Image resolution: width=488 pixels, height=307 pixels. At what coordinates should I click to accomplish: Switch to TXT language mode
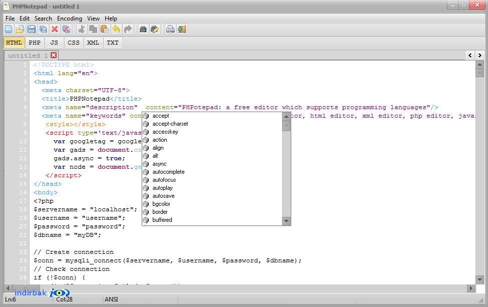pos(113,43)
